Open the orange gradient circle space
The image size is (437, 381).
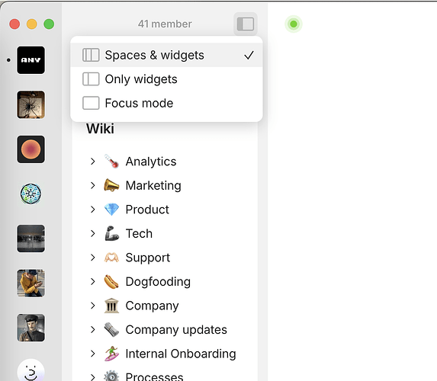[x=31, y=149]
